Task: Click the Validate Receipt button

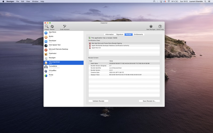Action: pyautogui.click(x=98, y=101)
